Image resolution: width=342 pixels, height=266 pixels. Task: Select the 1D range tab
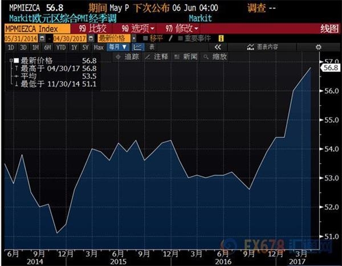pos(11,47)
